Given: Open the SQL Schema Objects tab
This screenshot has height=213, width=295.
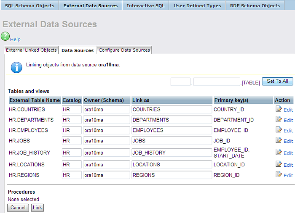Looking at the screenshot, I should 29,5.
